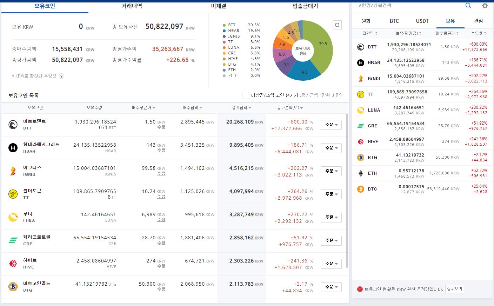Select the 원화 market tab
Screen dimensions: 494x306
point(366,21)
